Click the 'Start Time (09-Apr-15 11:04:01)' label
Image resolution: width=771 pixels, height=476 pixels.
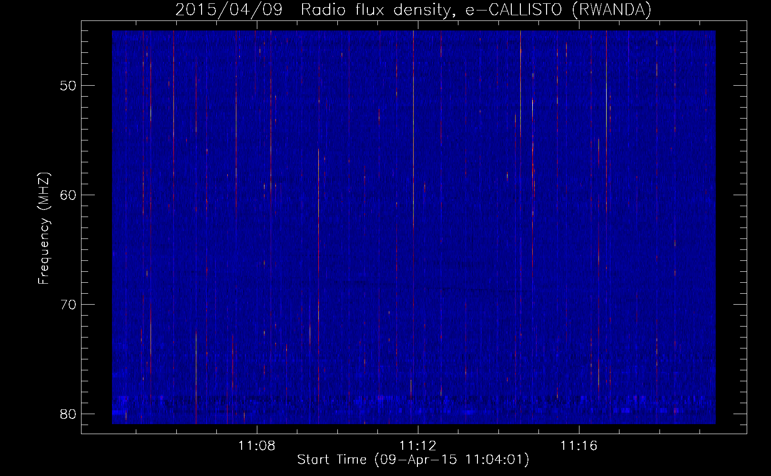tap(413, 460)
